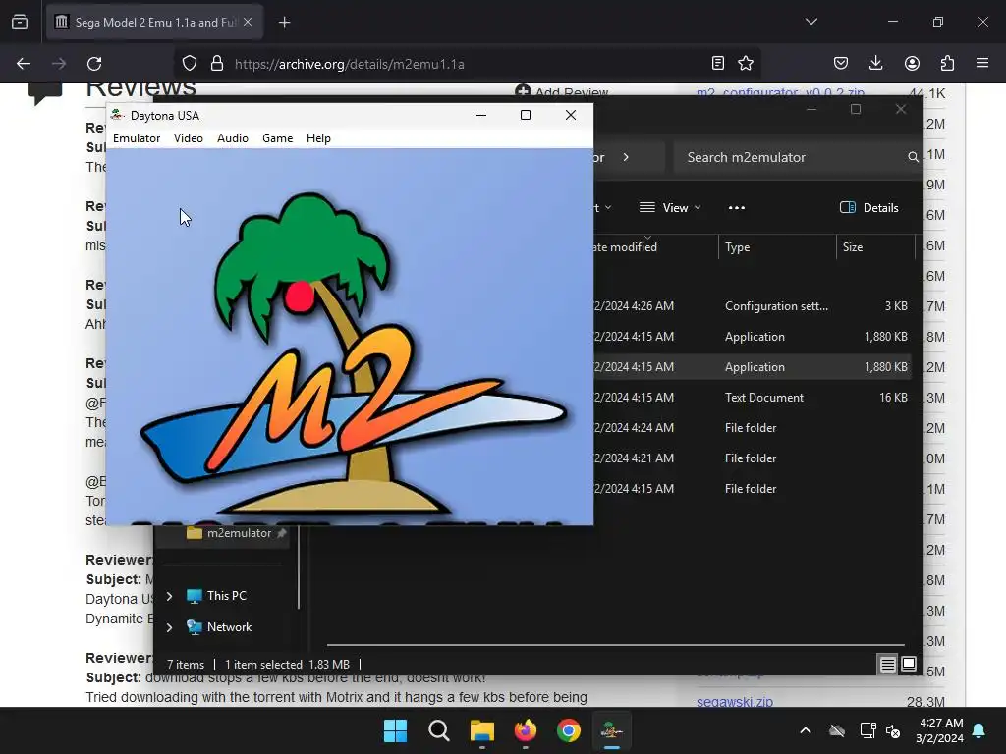Open the Video menu in Daytona USA
Viewport: 1006px width, 754px height.
pos(188,137)
